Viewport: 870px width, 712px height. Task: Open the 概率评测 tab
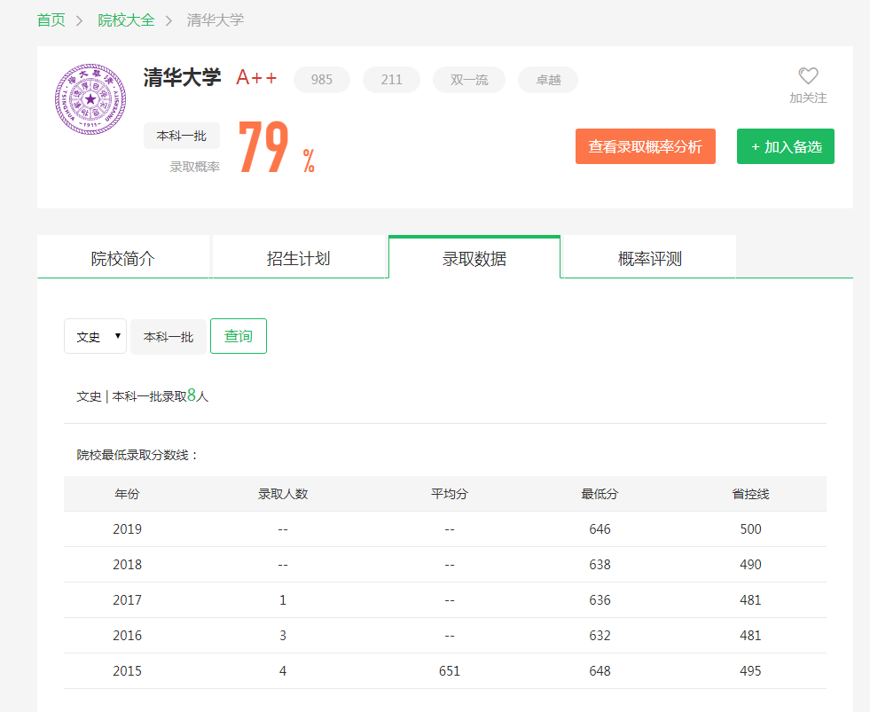click(650, 258)
